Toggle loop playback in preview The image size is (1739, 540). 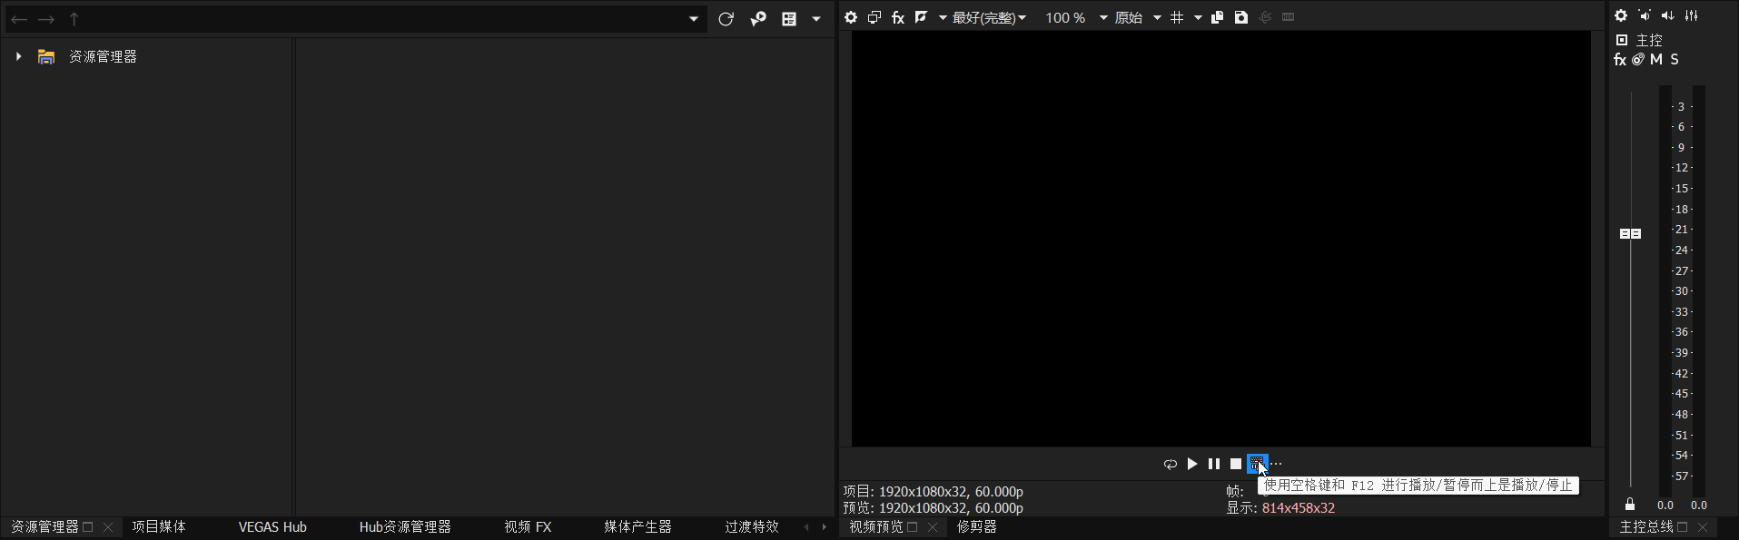(x=1170, y=464)
